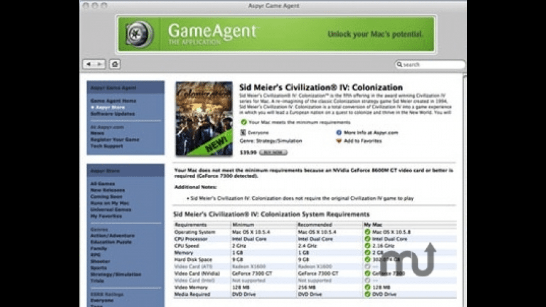
Task: Open News link in sidebar
Action: [x=97, y=133]
